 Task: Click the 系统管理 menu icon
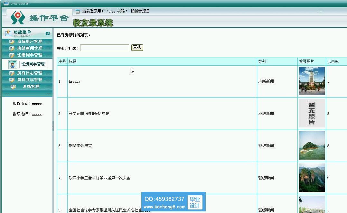[x=13, y=87]
